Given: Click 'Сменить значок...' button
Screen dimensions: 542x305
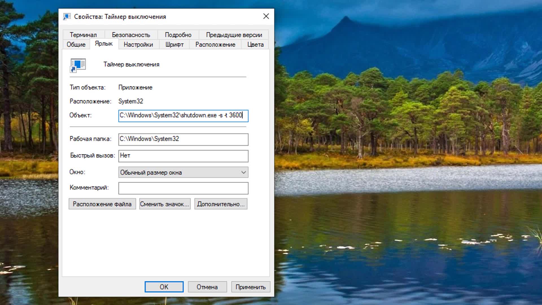Looking at the screenshot, I should pyautogui.click(x=165, y=204).
